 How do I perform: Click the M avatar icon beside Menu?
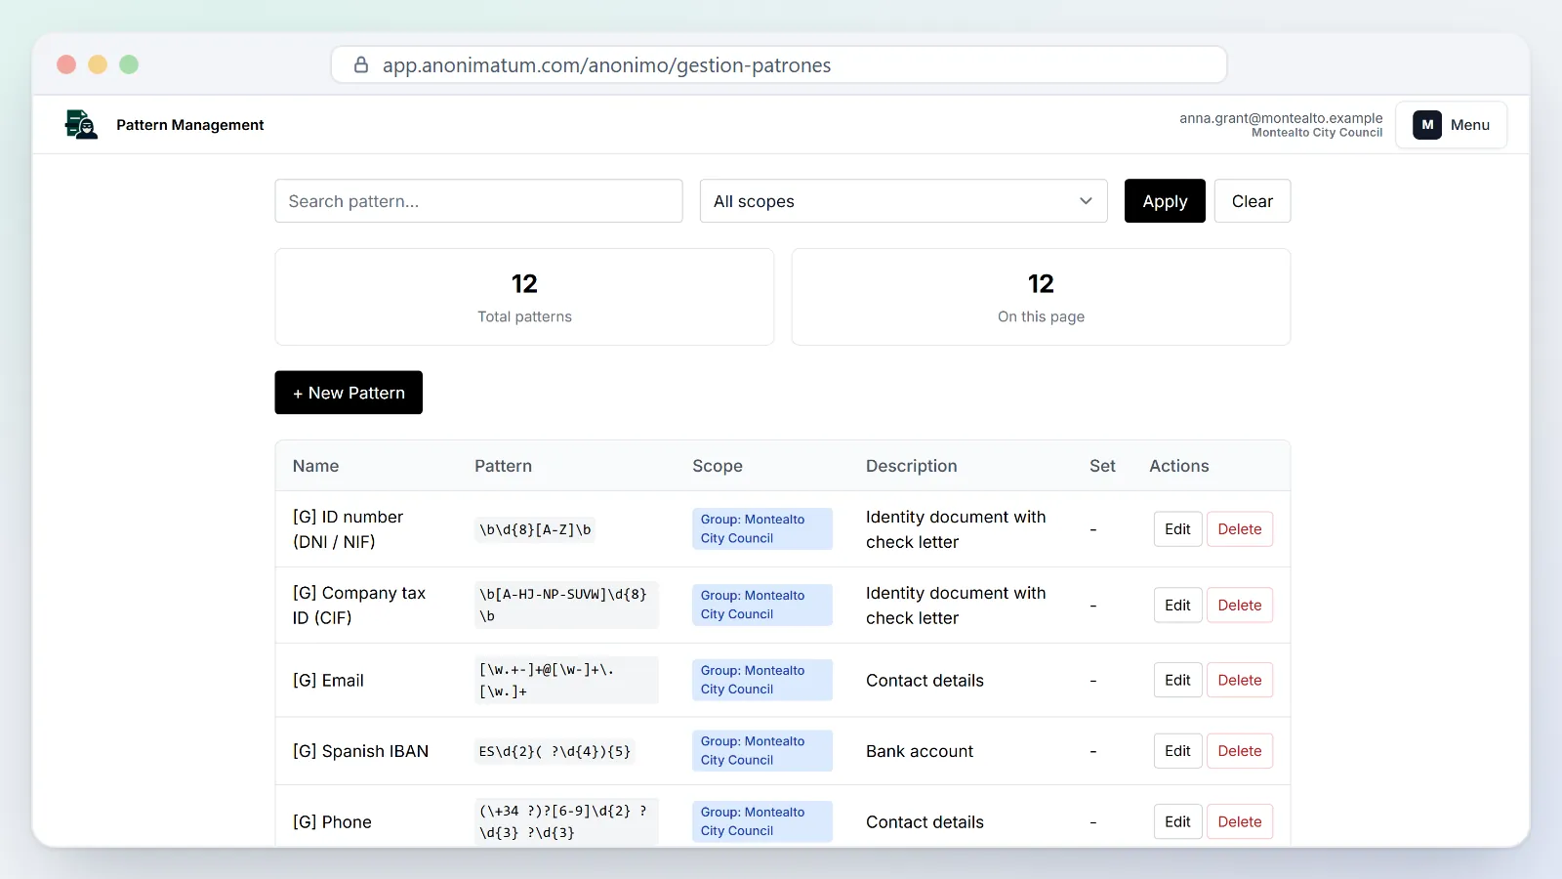pyautogui.click(x=1427, y=125)
